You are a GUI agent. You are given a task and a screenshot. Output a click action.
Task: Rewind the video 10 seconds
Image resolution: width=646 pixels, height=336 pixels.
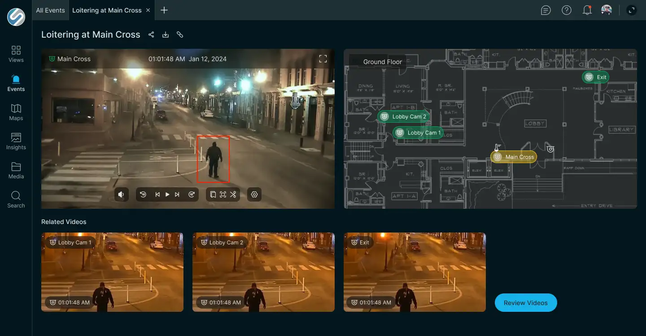click(143, 194)
